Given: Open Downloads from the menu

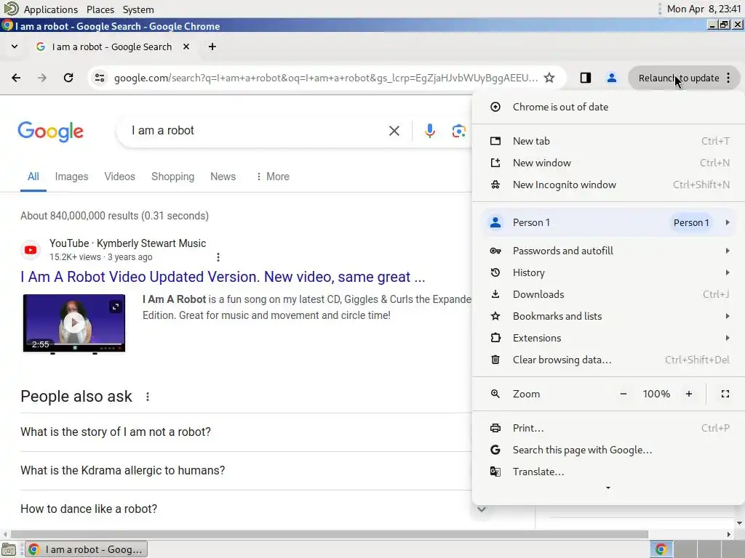Looking at the screenshot, I should 608,294.
